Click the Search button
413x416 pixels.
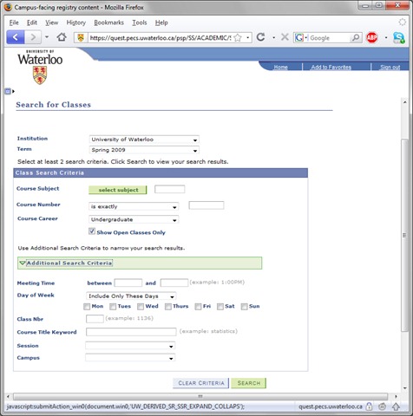point(248,383)
